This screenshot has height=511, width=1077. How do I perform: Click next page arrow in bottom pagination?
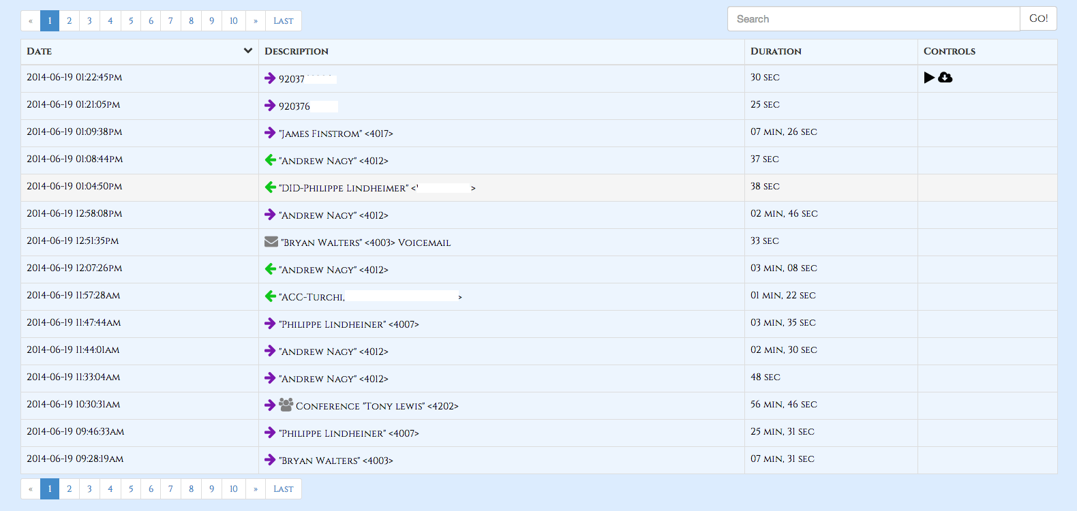tap(256, 489)
